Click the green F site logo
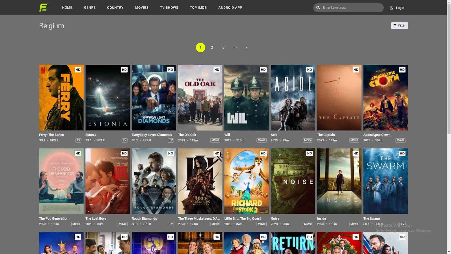Image resolution: width=451 pixels, height=254 pixels. (43, 8)
